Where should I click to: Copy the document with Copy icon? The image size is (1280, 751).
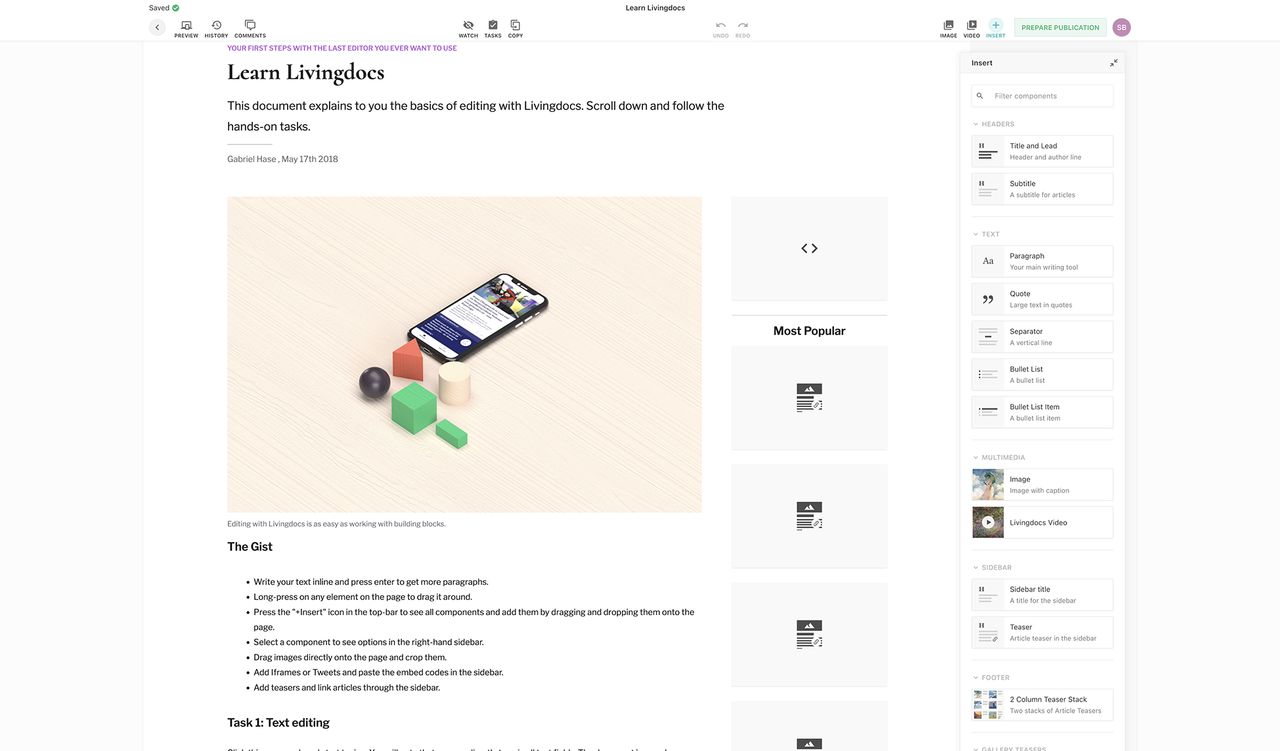coord(516,28)
